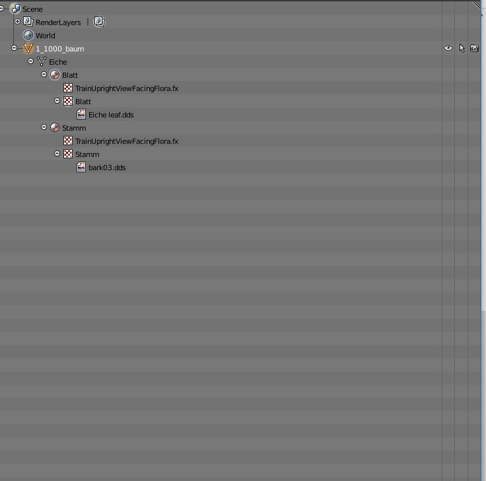Viewport: 486px width, 481px height.
Task: Expand the RenderLayers entry
Action: (x=17, y=21)
